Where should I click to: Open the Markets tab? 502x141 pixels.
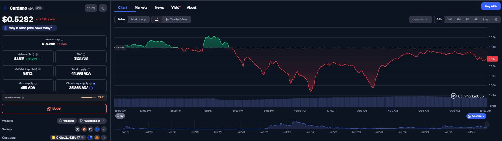(141, 7)
